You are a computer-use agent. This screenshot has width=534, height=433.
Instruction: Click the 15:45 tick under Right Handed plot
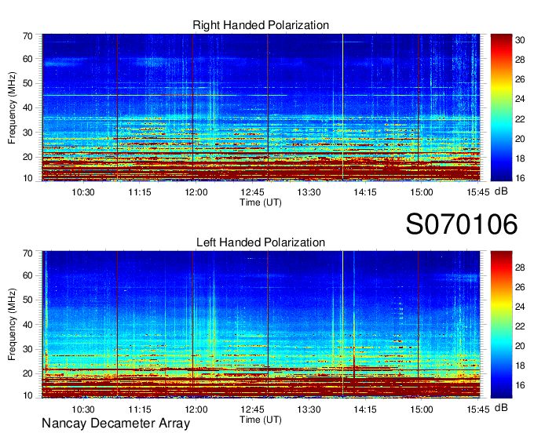(x=477, y=192)
